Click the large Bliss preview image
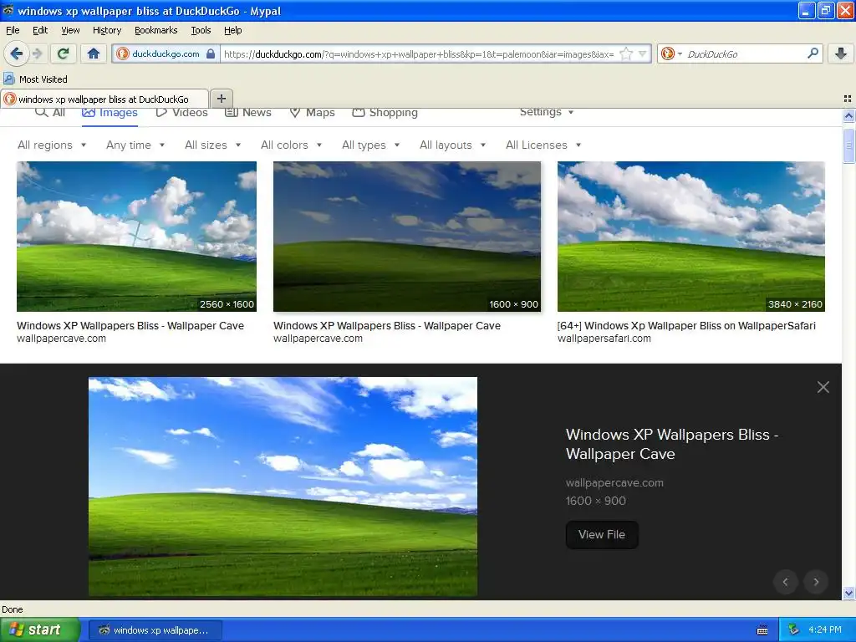856x642 pixels. [283, 487]
